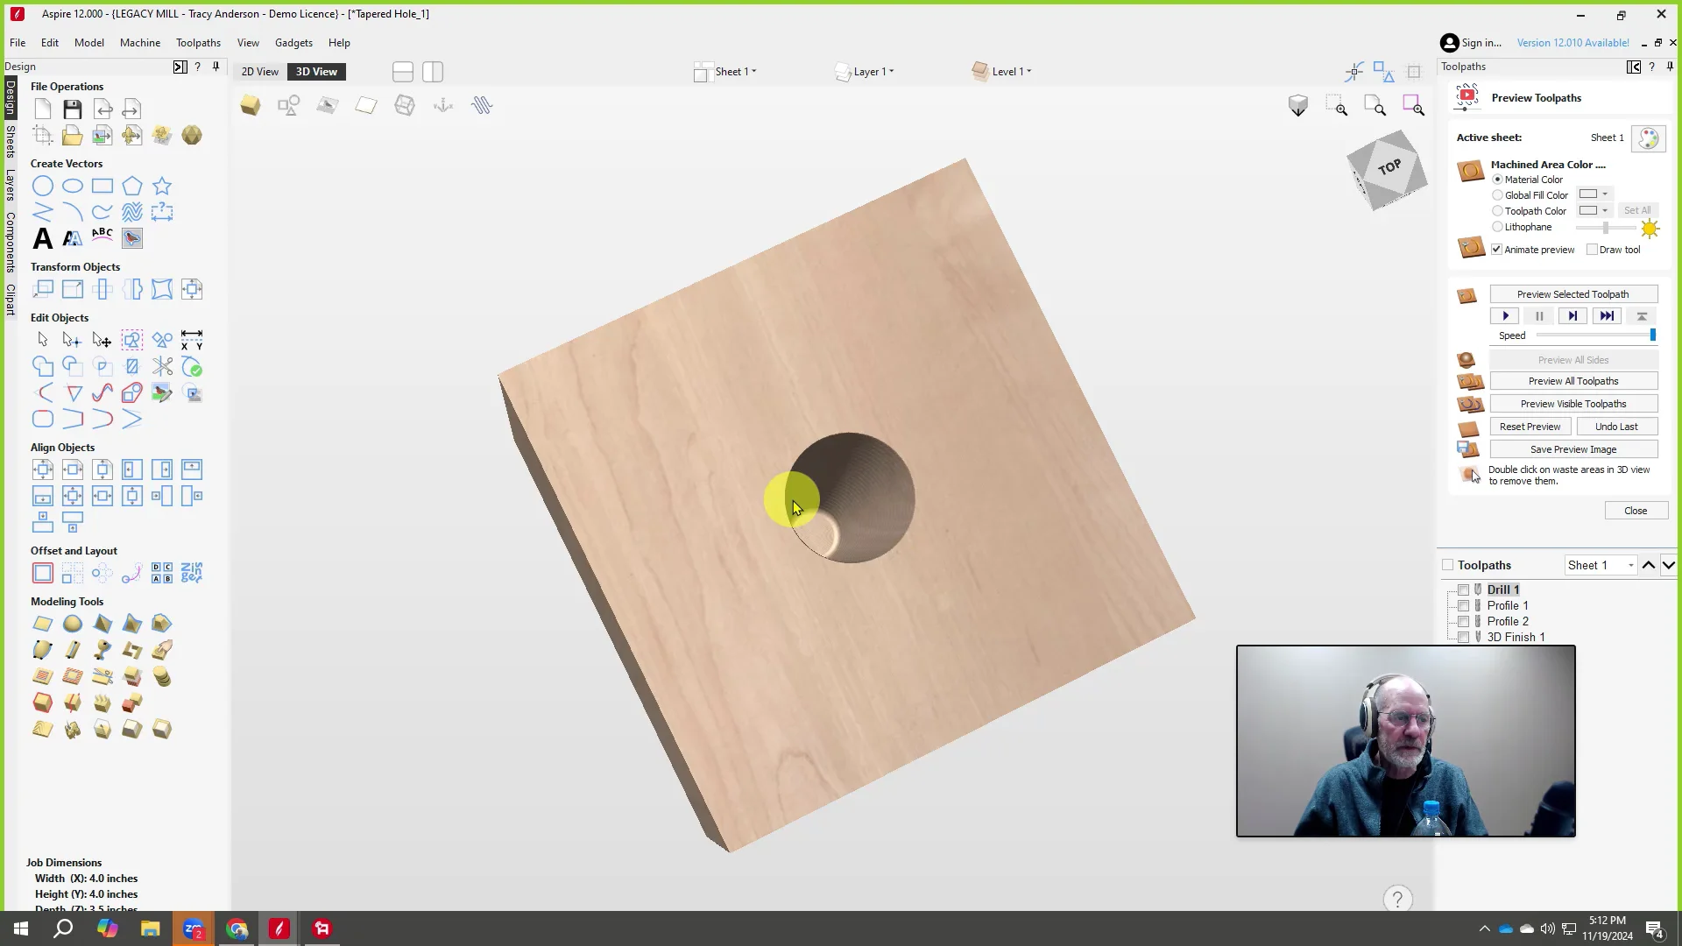
Task: Open the Model menu
Action: tap(88, 42)
